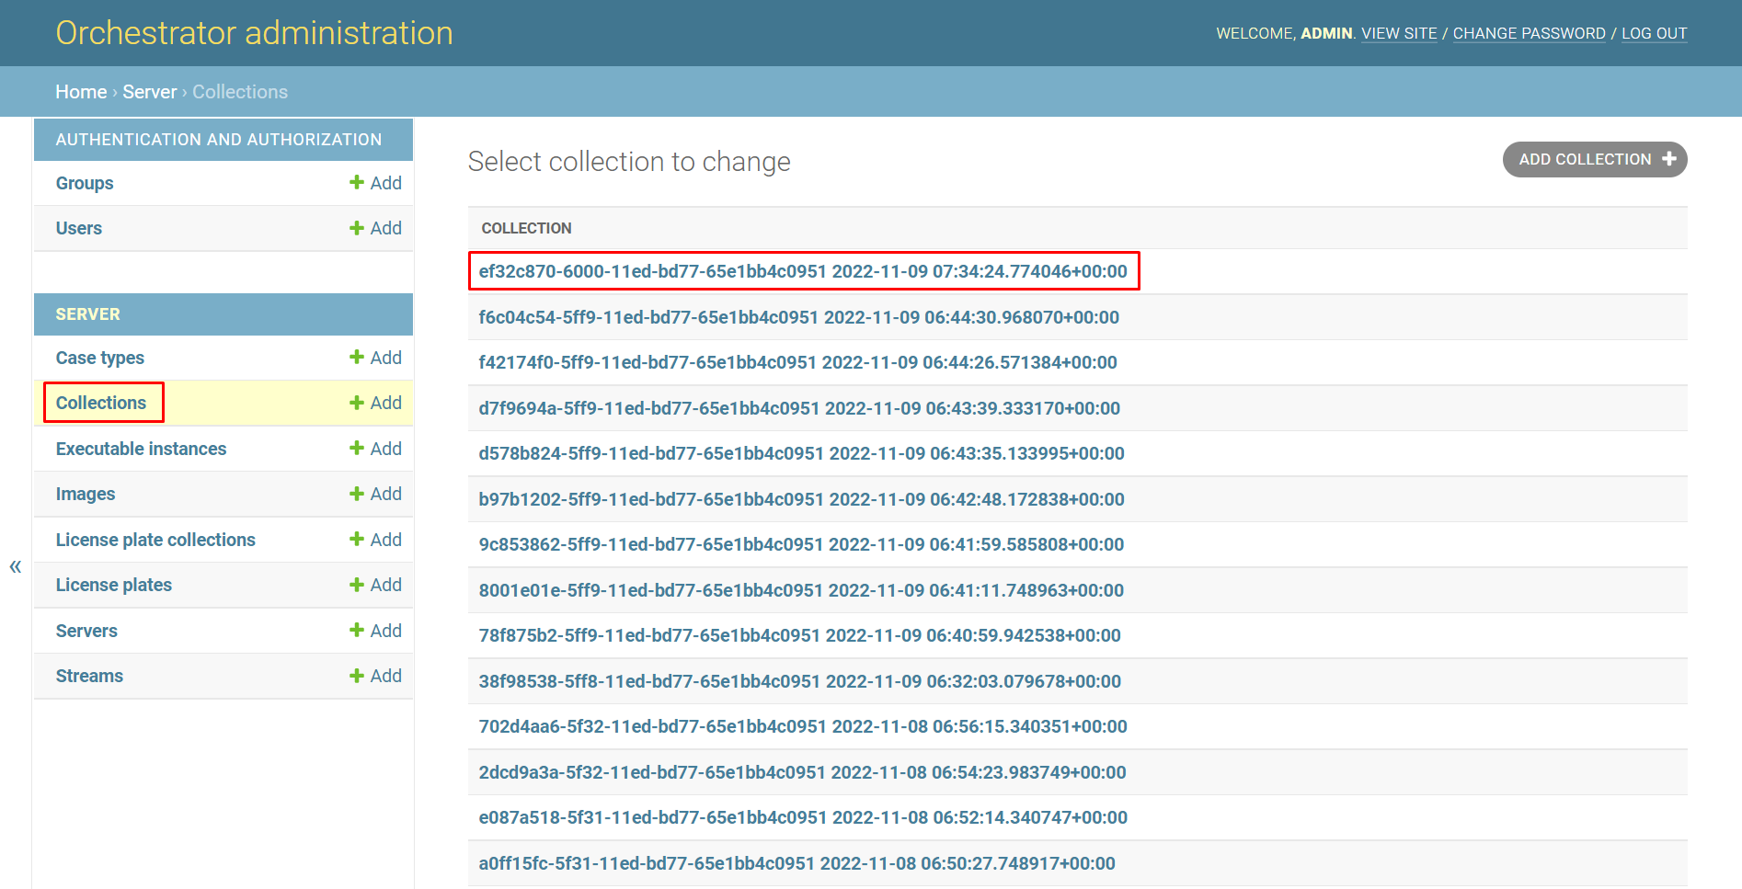The image size is (1742, 889).
Task: Open the Collections sidebar item
Action: [x=101, y=403]
